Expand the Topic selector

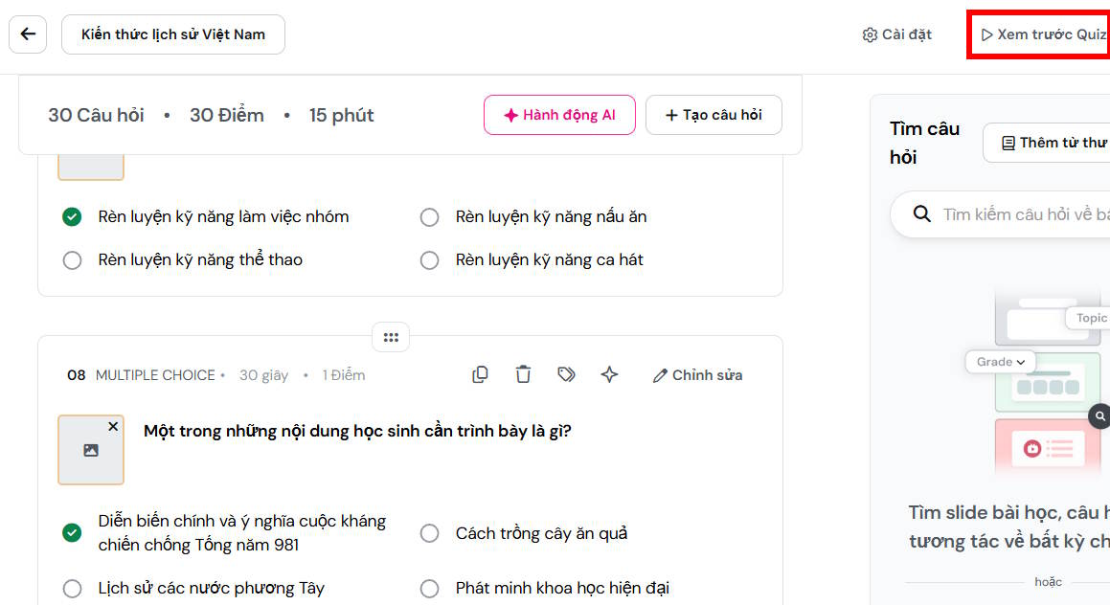[1091, 317]
